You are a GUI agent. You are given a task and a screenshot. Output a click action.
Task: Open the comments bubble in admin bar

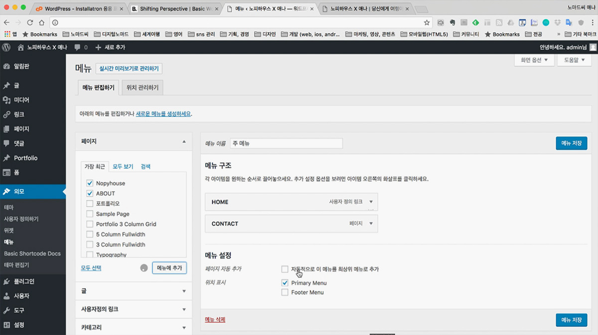tap(77, 47)
